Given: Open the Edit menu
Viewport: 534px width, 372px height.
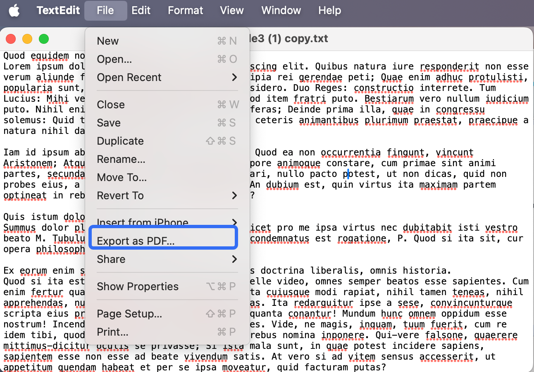Looking at the screenshot, I should point(141,10).
